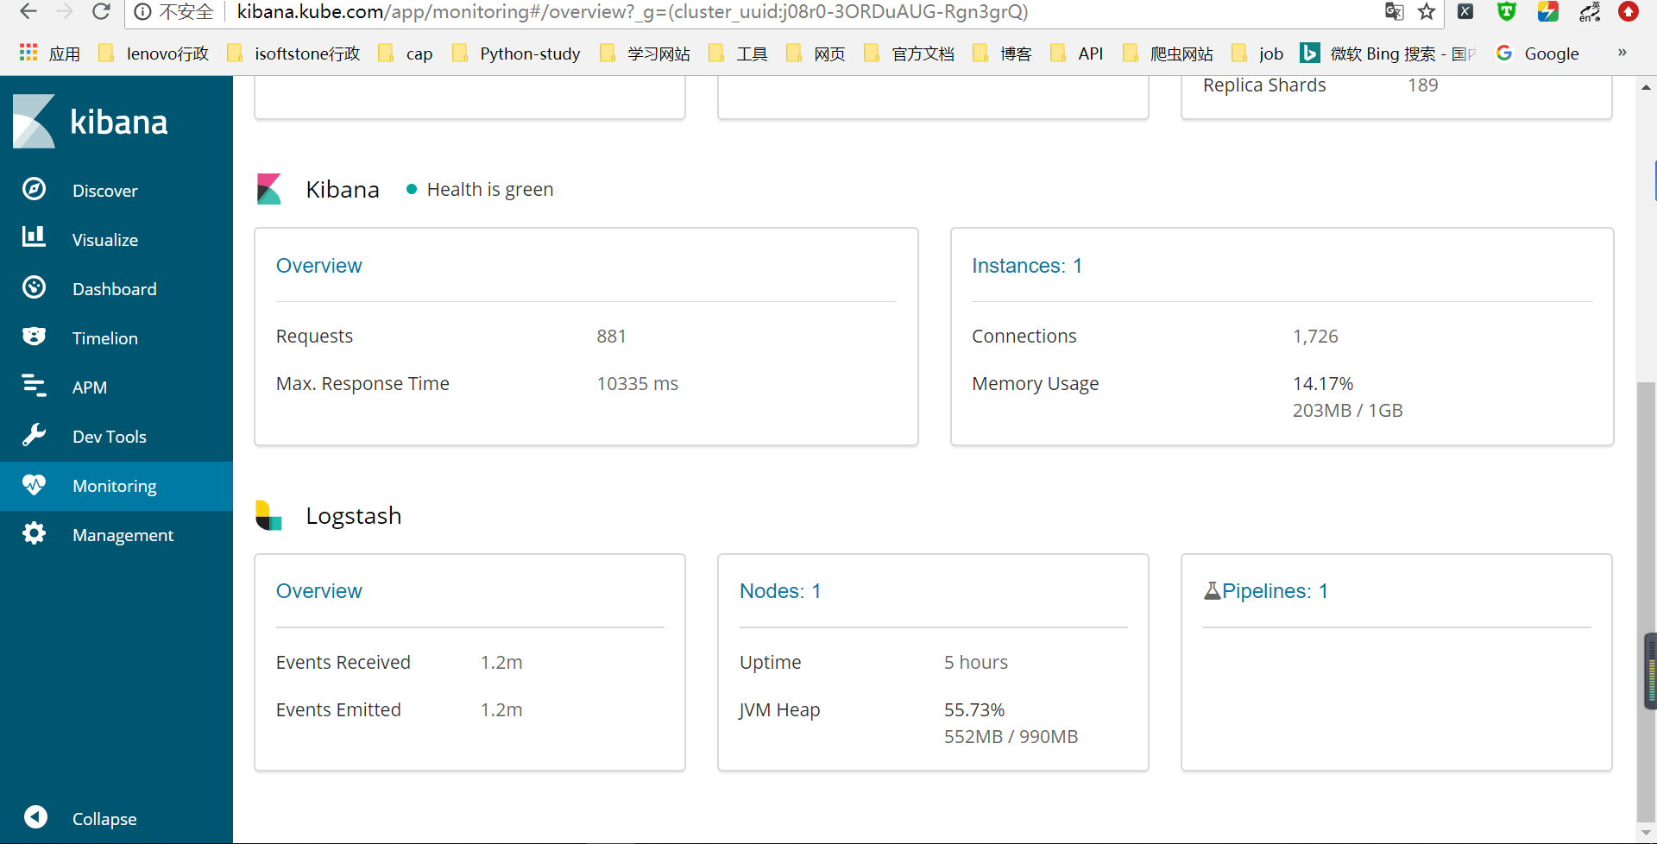Open the Nodes: 1 link
This screenshot has width=1657, height=844.
click(x=780, y=591)
